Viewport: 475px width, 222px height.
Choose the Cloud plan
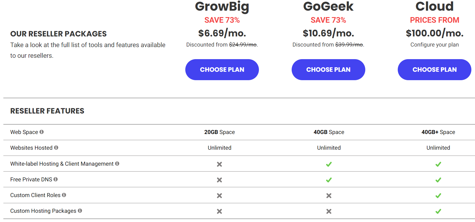pos(434,70)
